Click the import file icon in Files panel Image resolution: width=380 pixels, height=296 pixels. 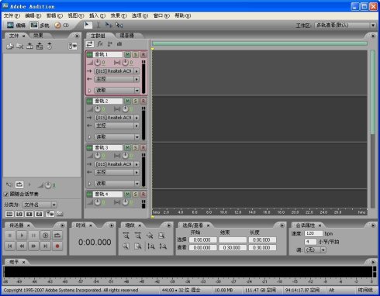(10, 46)
